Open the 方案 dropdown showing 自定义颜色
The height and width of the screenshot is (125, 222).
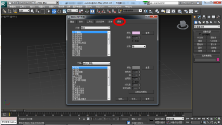click(x=96, y=63)
